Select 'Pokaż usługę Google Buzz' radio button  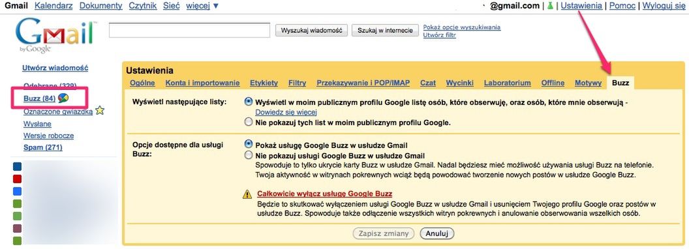pyautogui.click(x=249, y=143)
